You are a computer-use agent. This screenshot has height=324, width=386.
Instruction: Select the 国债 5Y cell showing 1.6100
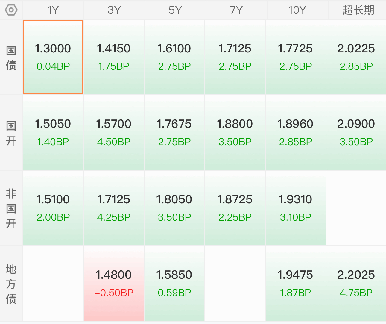coord(174,57)
